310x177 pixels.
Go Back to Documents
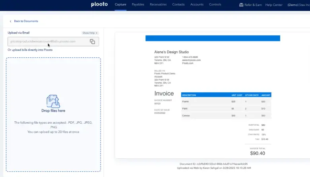click(x=26, y=21)
